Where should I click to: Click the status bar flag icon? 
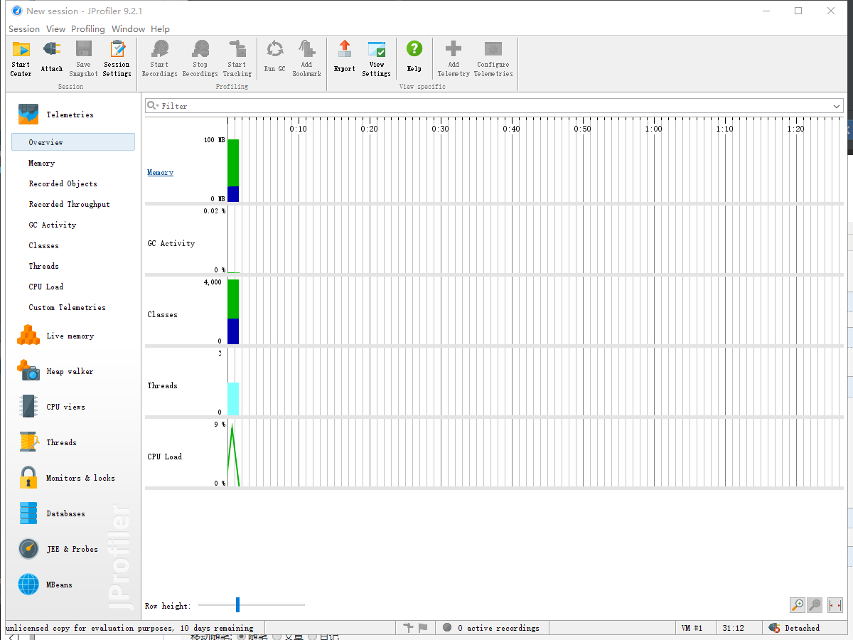point(423,628)
